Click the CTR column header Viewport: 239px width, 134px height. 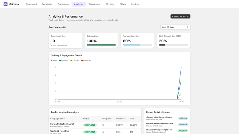point(132,119)
